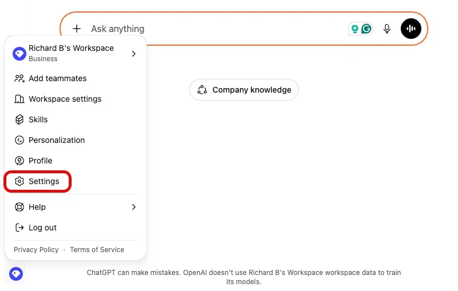Click the Log out arrow icon

coord(19,228)
